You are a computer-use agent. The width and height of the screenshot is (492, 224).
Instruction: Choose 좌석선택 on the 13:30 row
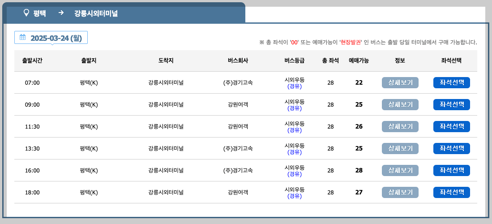[452, 148]
